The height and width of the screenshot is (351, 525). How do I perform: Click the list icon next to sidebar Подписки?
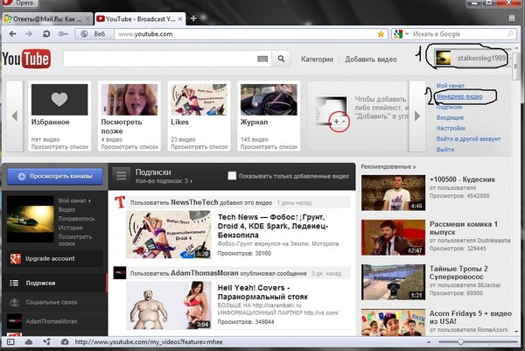(x=14, y=283)
